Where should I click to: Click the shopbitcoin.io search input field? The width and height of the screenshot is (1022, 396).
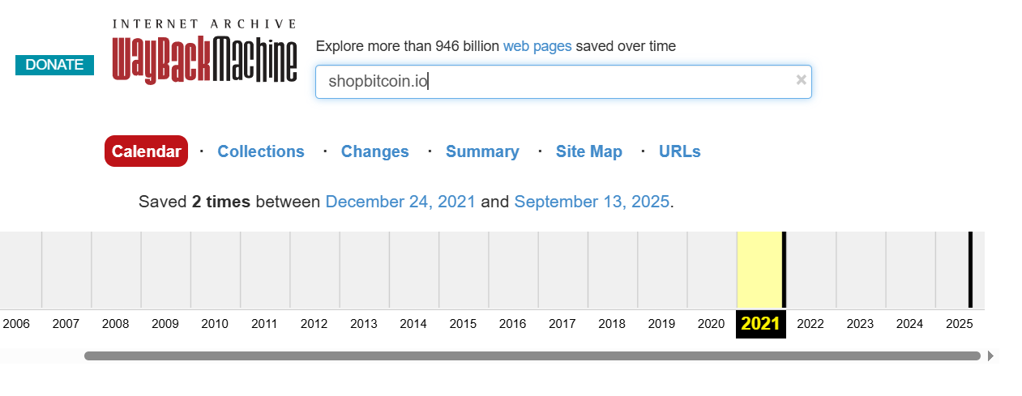click(551, 82)
